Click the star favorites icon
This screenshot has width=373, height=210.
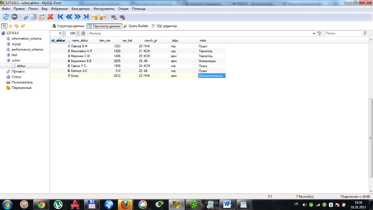[x=10, y=26]
